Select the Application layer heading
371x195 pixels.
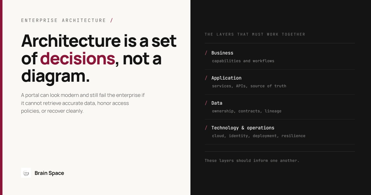(226, 78)
